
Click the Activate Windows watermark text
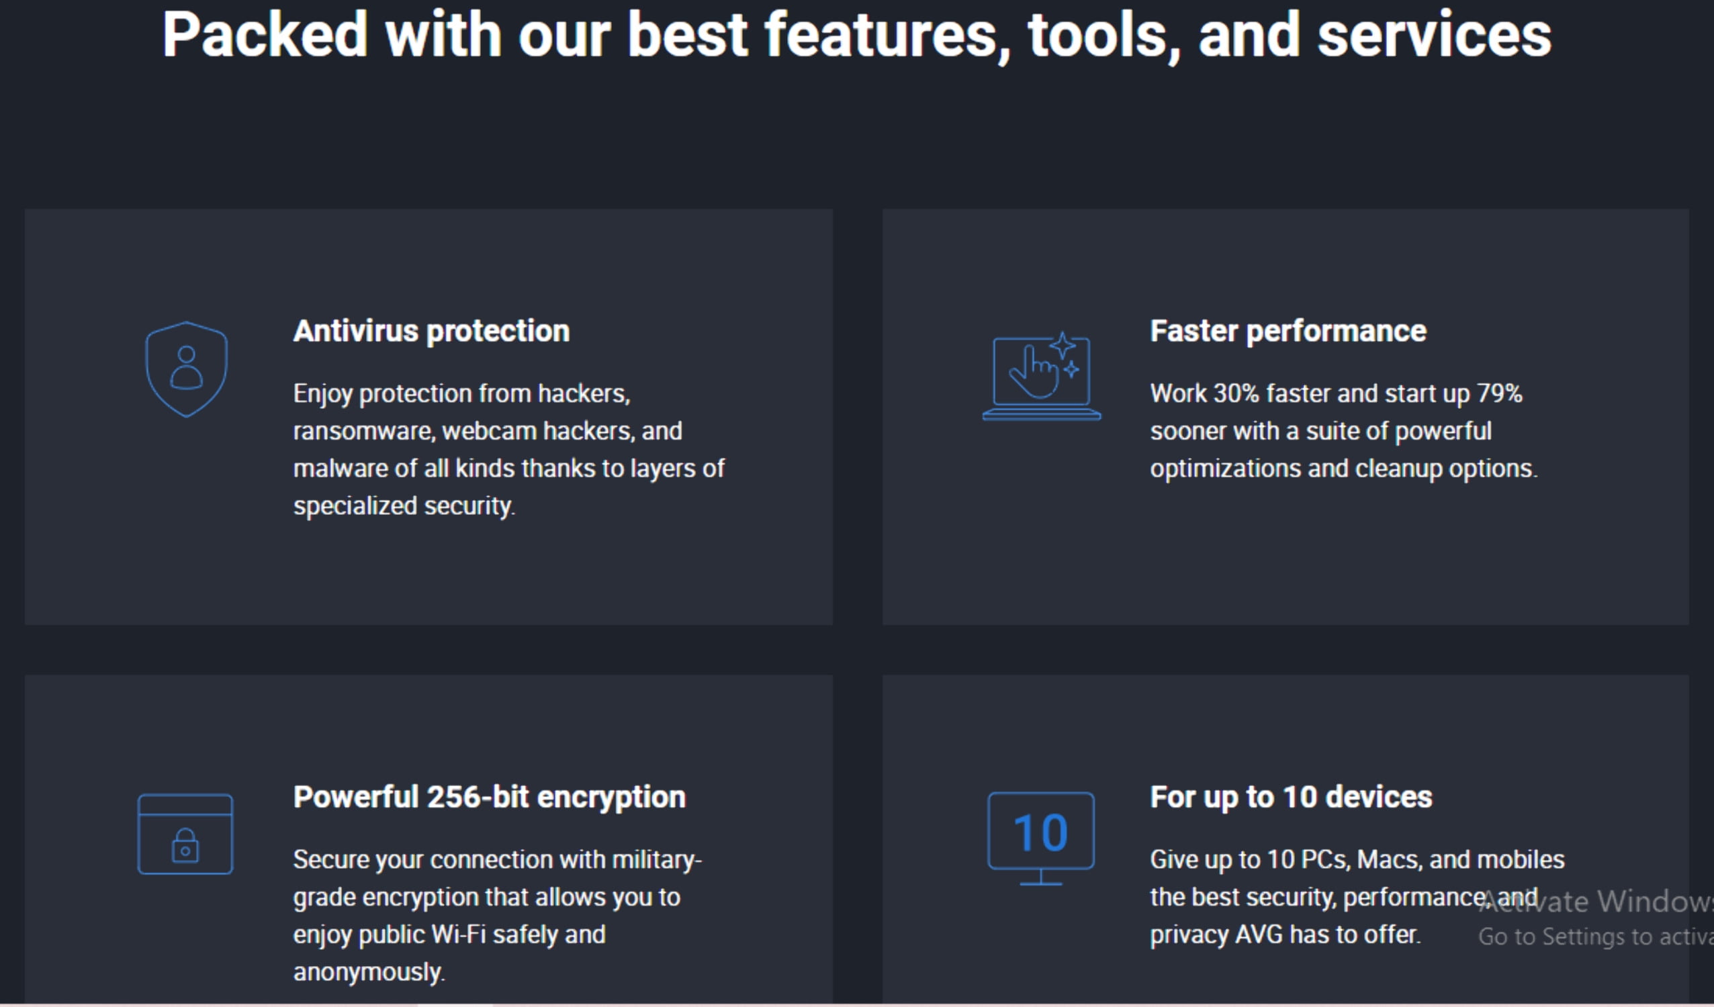pyautogui.click(x=1596, y=901)
